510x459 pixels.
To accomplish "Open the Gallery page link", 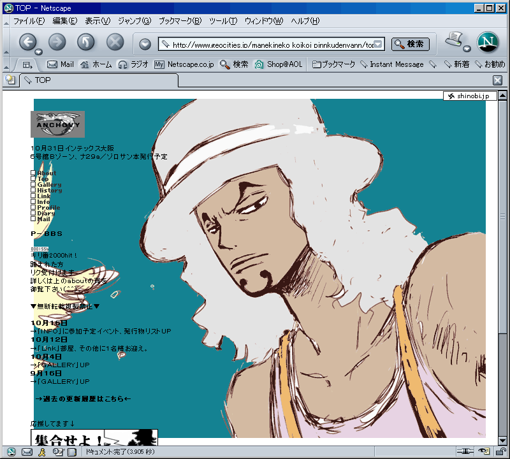I will [49, 184].
